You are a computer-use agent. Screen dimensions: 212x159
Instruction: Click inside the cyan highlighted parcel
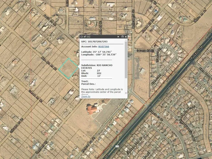coord(69,68)
